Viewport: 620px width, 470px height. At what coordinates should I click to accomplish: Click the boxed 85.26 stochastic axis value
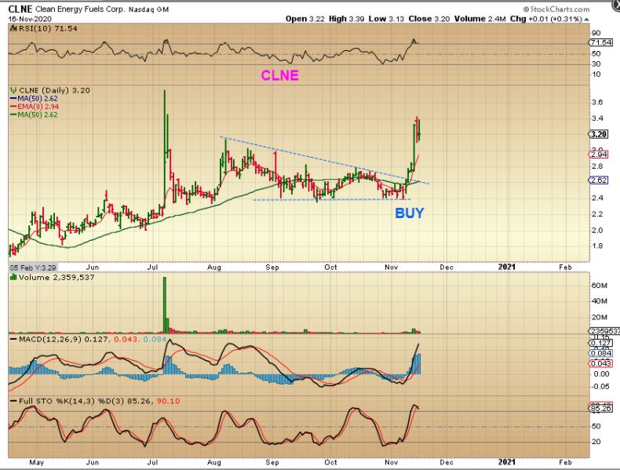pos(600,407)
